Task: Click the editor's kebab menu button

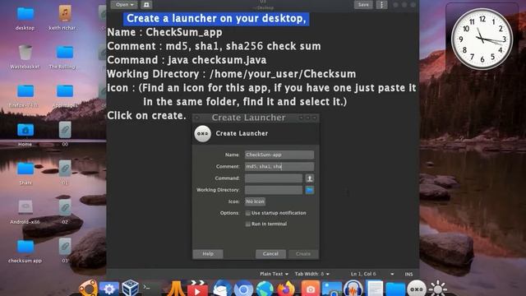Action: (x=381, y=5)
